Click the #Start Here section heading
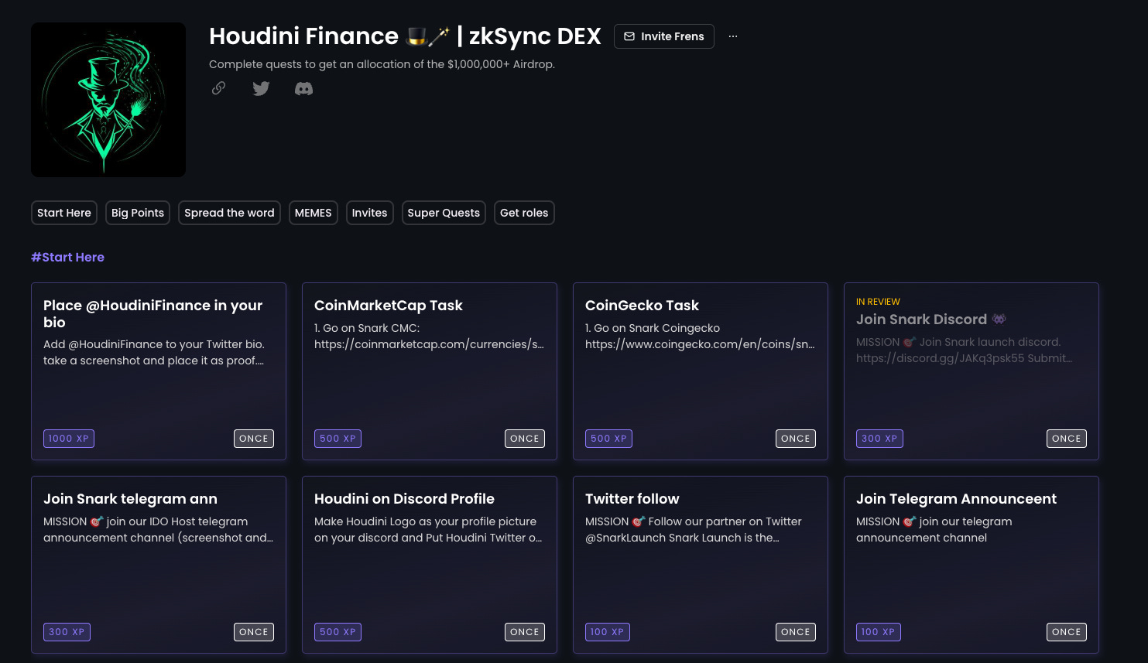Viewport: 1148px width, 663px height. tap(67, 257)
